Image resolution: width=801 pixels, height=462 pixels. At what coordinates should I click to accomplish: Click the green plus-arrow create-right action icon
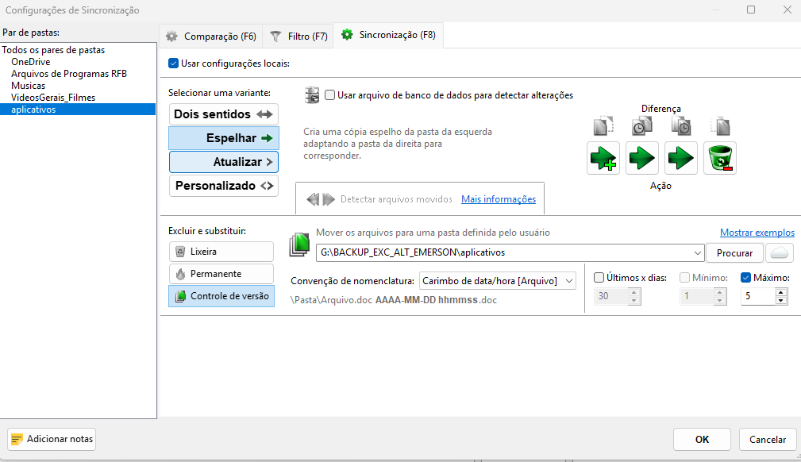point(603,158)
